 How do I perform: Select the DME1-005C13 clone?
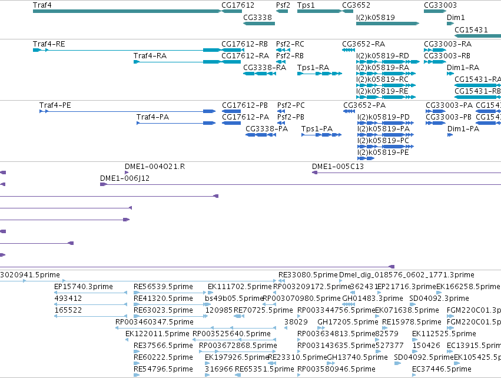point(406,173)
